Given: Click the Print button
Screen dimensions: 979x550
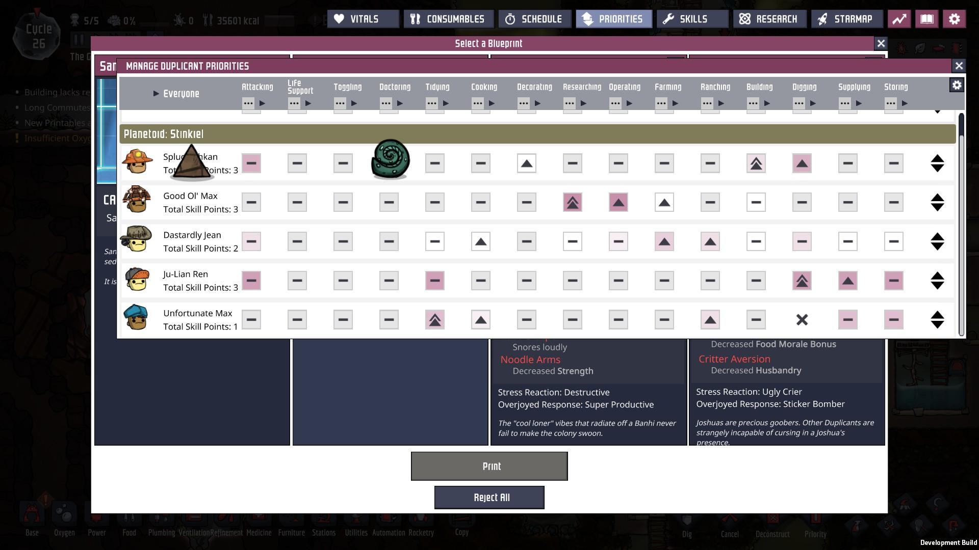Looking at the screenshot, I should tap(489, 465).
